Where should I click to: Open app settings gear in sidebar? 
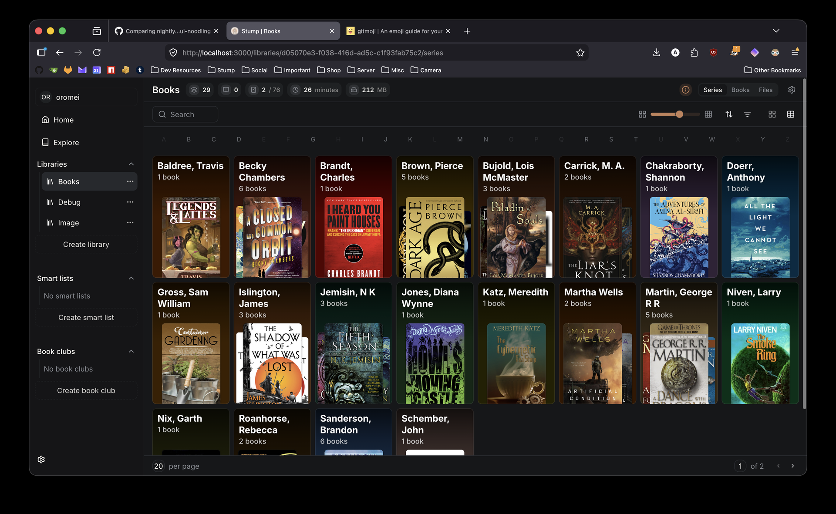[41, 460]
